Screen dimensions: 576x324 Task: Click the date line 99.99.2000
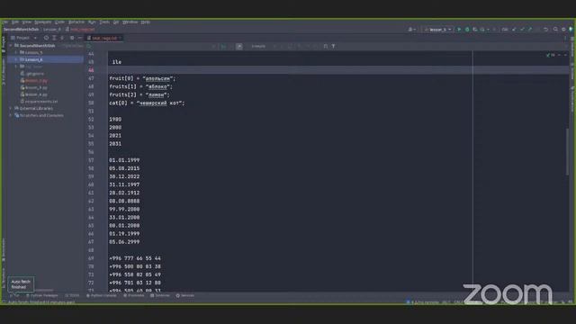tap(124, 210)
